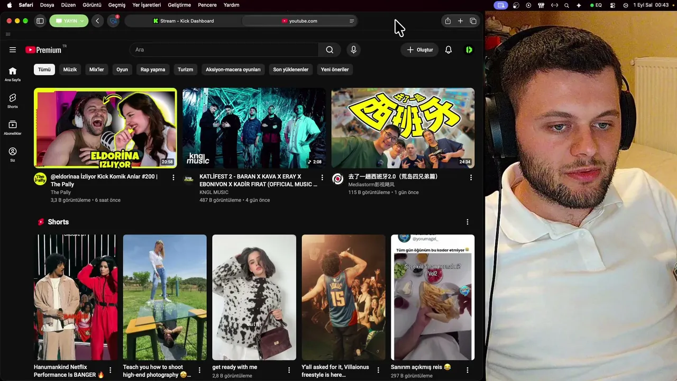Open the EQ menu bar item

coord(596,5)
